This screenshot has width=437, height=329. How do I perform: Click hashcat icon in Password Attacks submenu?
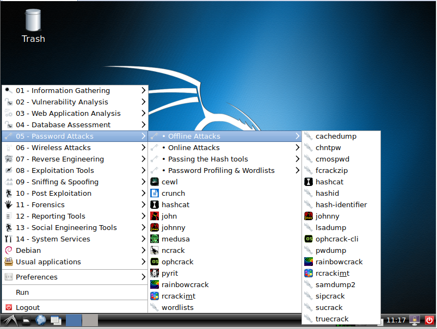[155, 205]
